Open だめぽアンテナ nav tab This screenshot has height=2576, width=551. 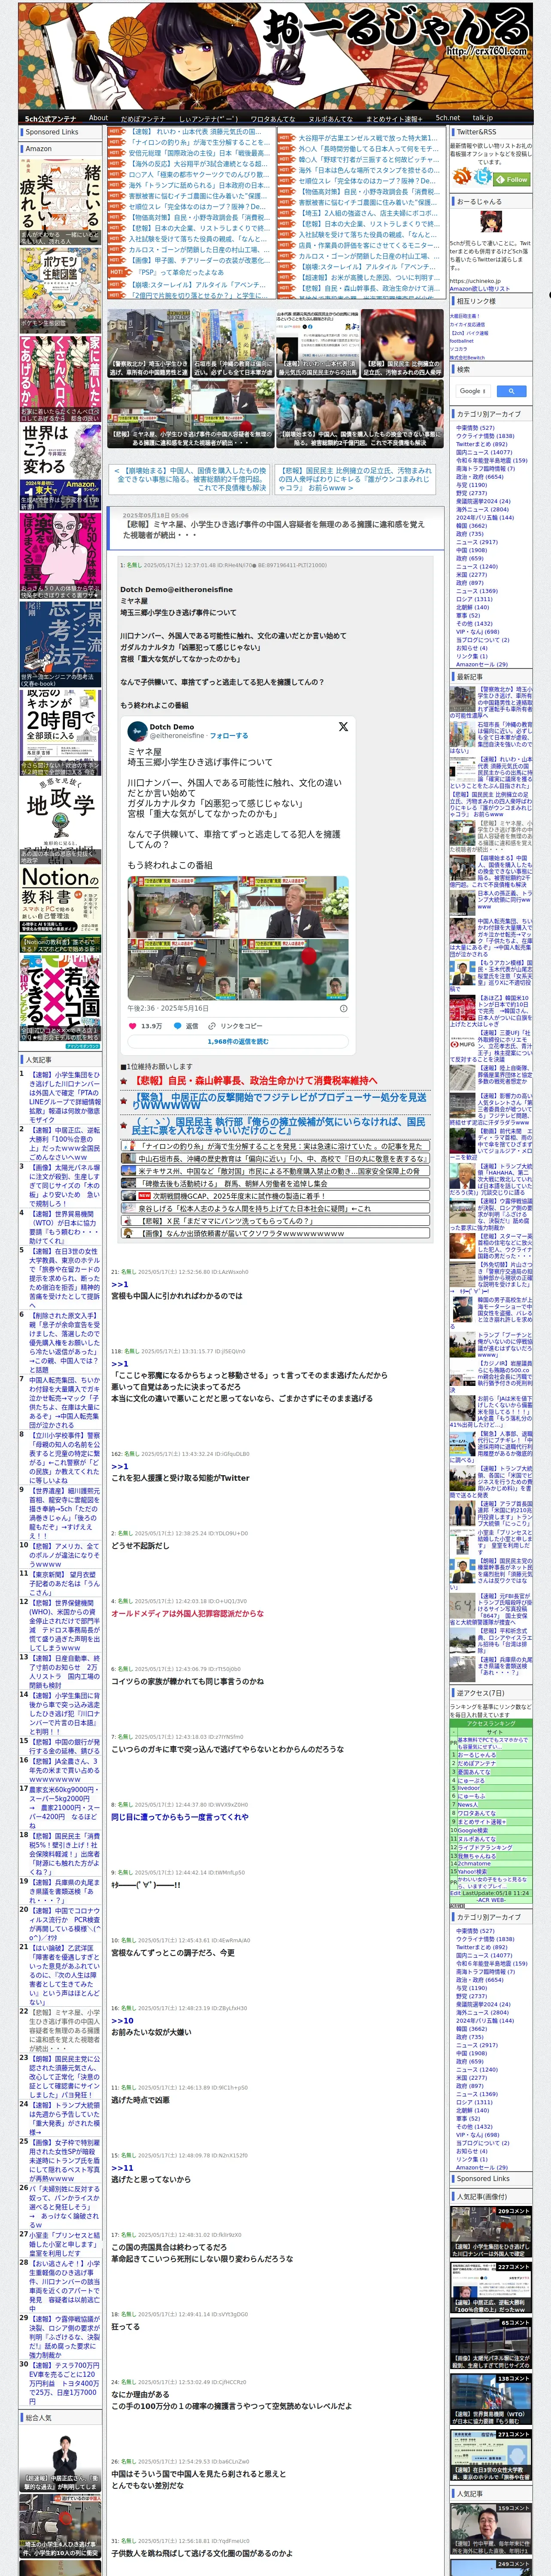point(143,118)
